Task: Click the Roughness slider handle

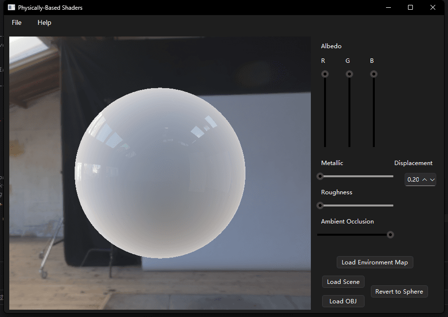Action: [x=320, y=205]
